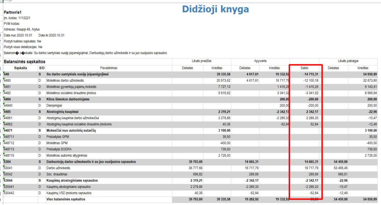
Task: Select the S/D column header
Action: (x=42, y=68)
